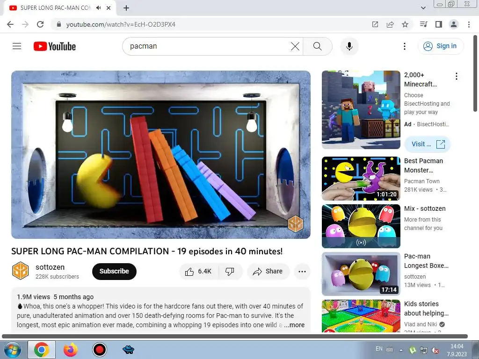Open Chrome three-dot main menu
Image resolution: width=479 pixels, height=359 pixels.
[469, 24]
